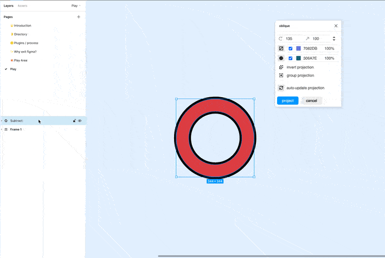
Task: Click the invert projection icon
Action: [281, 67]
